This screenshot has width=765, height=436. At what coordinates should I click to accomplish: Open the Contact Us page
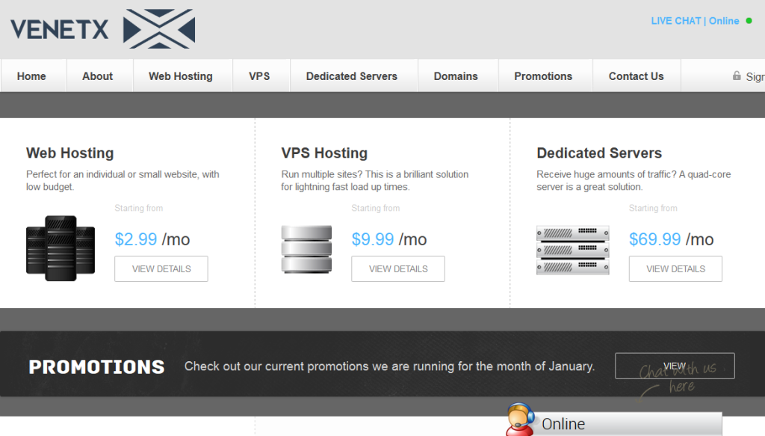click(x=637, y=76)
